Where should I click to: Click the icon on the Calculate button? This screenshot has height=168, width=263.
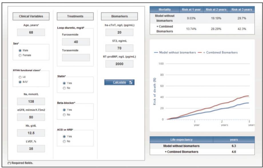point(131,82)
